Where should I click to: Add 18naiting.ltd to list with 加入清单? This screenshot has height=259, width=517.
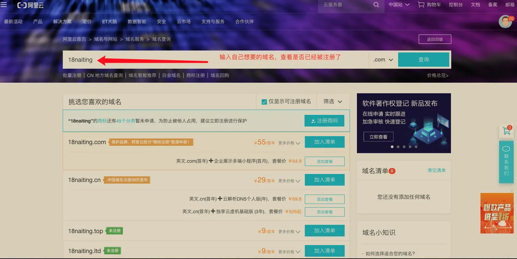click(x=324, y=251)
